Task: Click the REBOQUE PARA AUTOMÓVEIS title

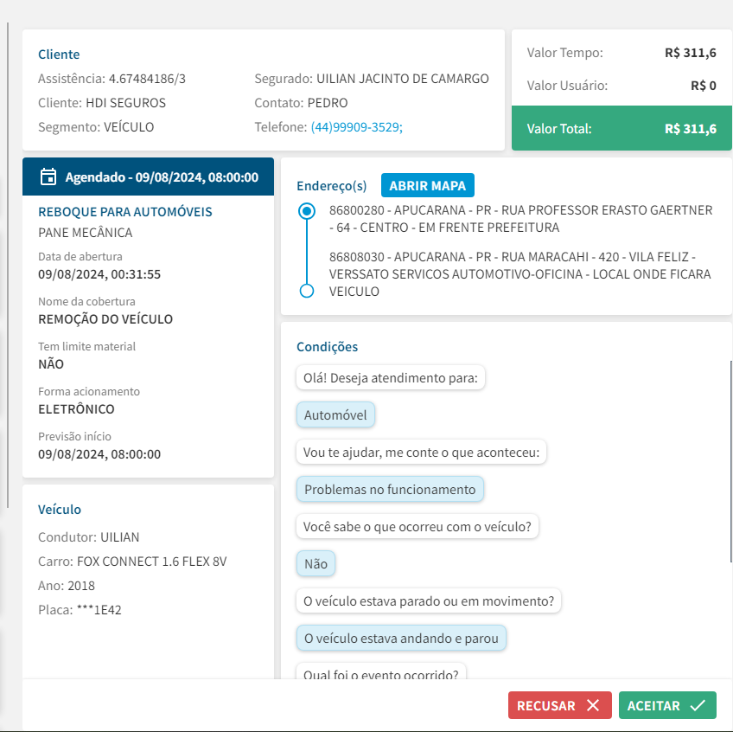Action: click(125, 212)
